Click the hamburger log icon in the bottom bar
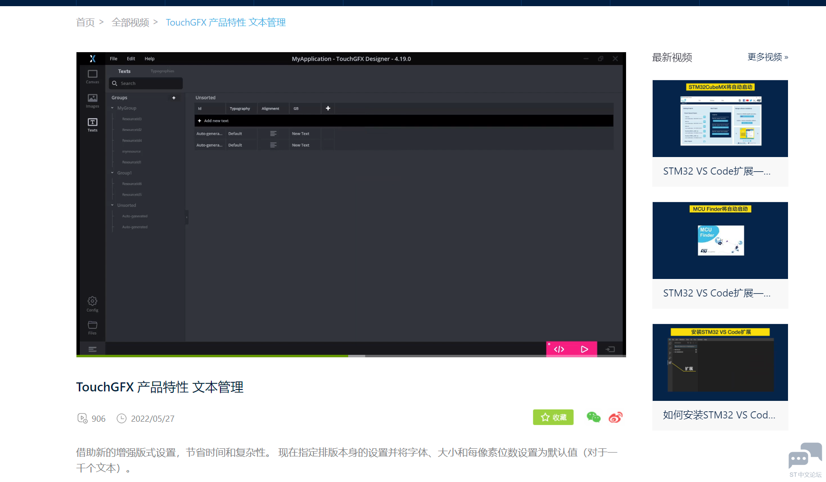826x482 pixels. 93,350
